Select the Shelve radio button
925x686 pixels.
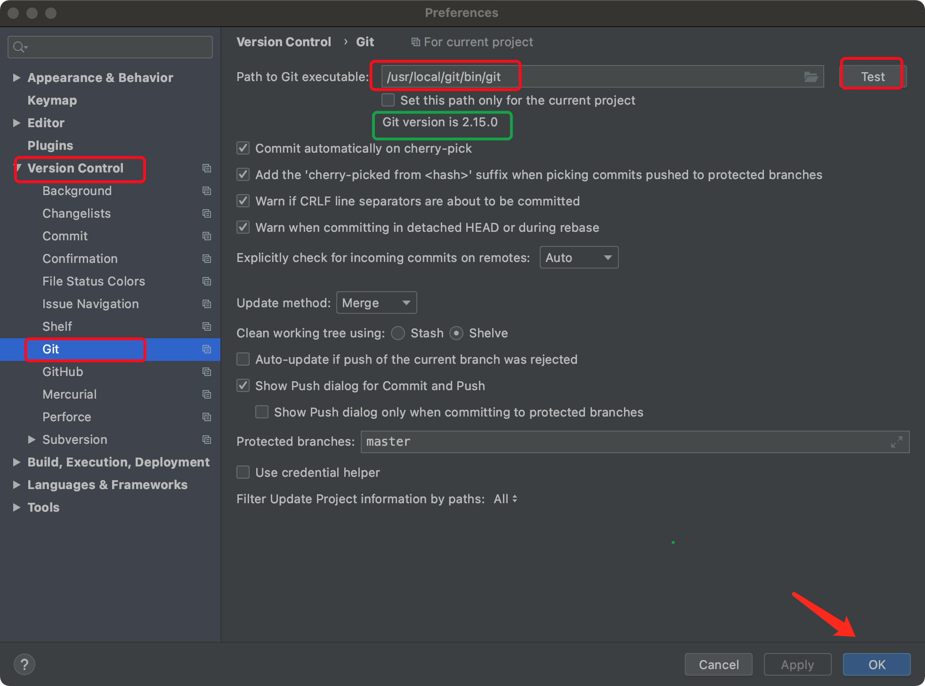pos(456,333)
